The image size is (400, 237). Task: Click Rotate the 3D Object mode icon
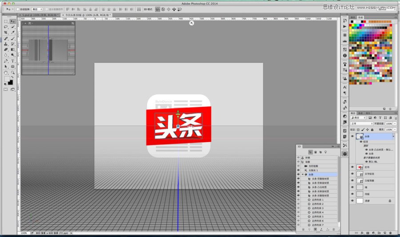(x=158, y=9)
